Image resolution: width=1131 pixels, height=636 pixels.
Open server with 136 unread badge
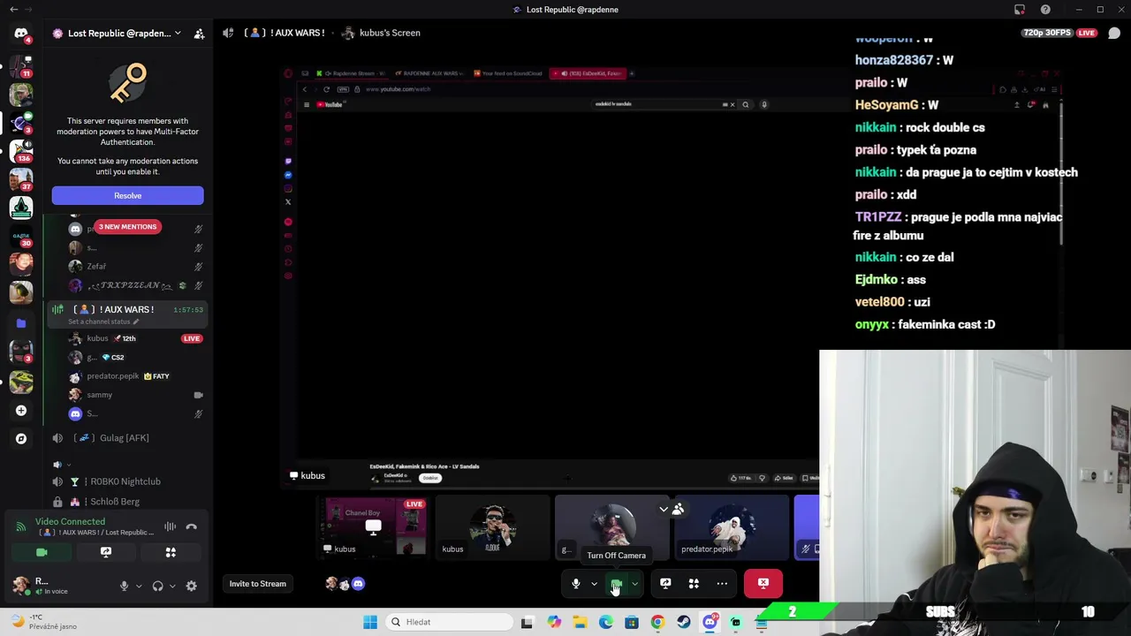21,149
